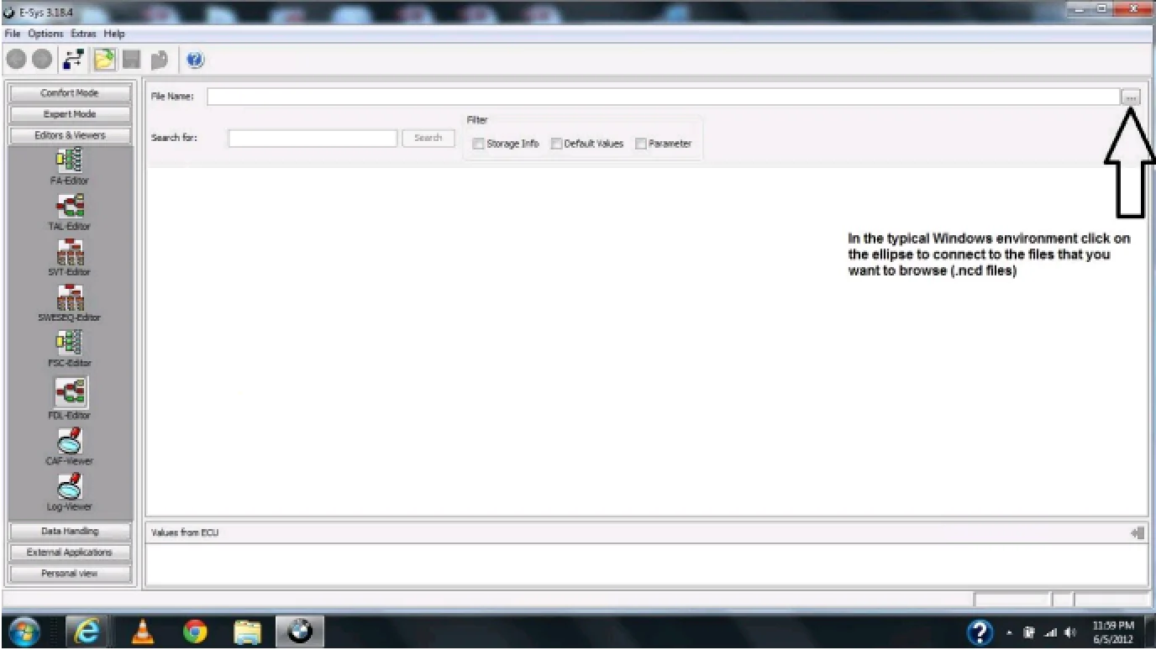Click the Search for input field

point(313,139)
